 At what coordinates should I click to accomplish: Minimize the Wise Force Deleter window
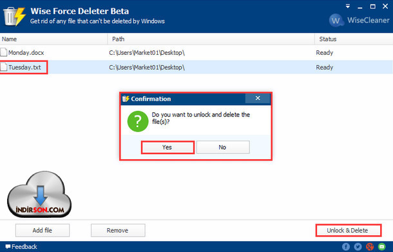[x=360, y=7]
